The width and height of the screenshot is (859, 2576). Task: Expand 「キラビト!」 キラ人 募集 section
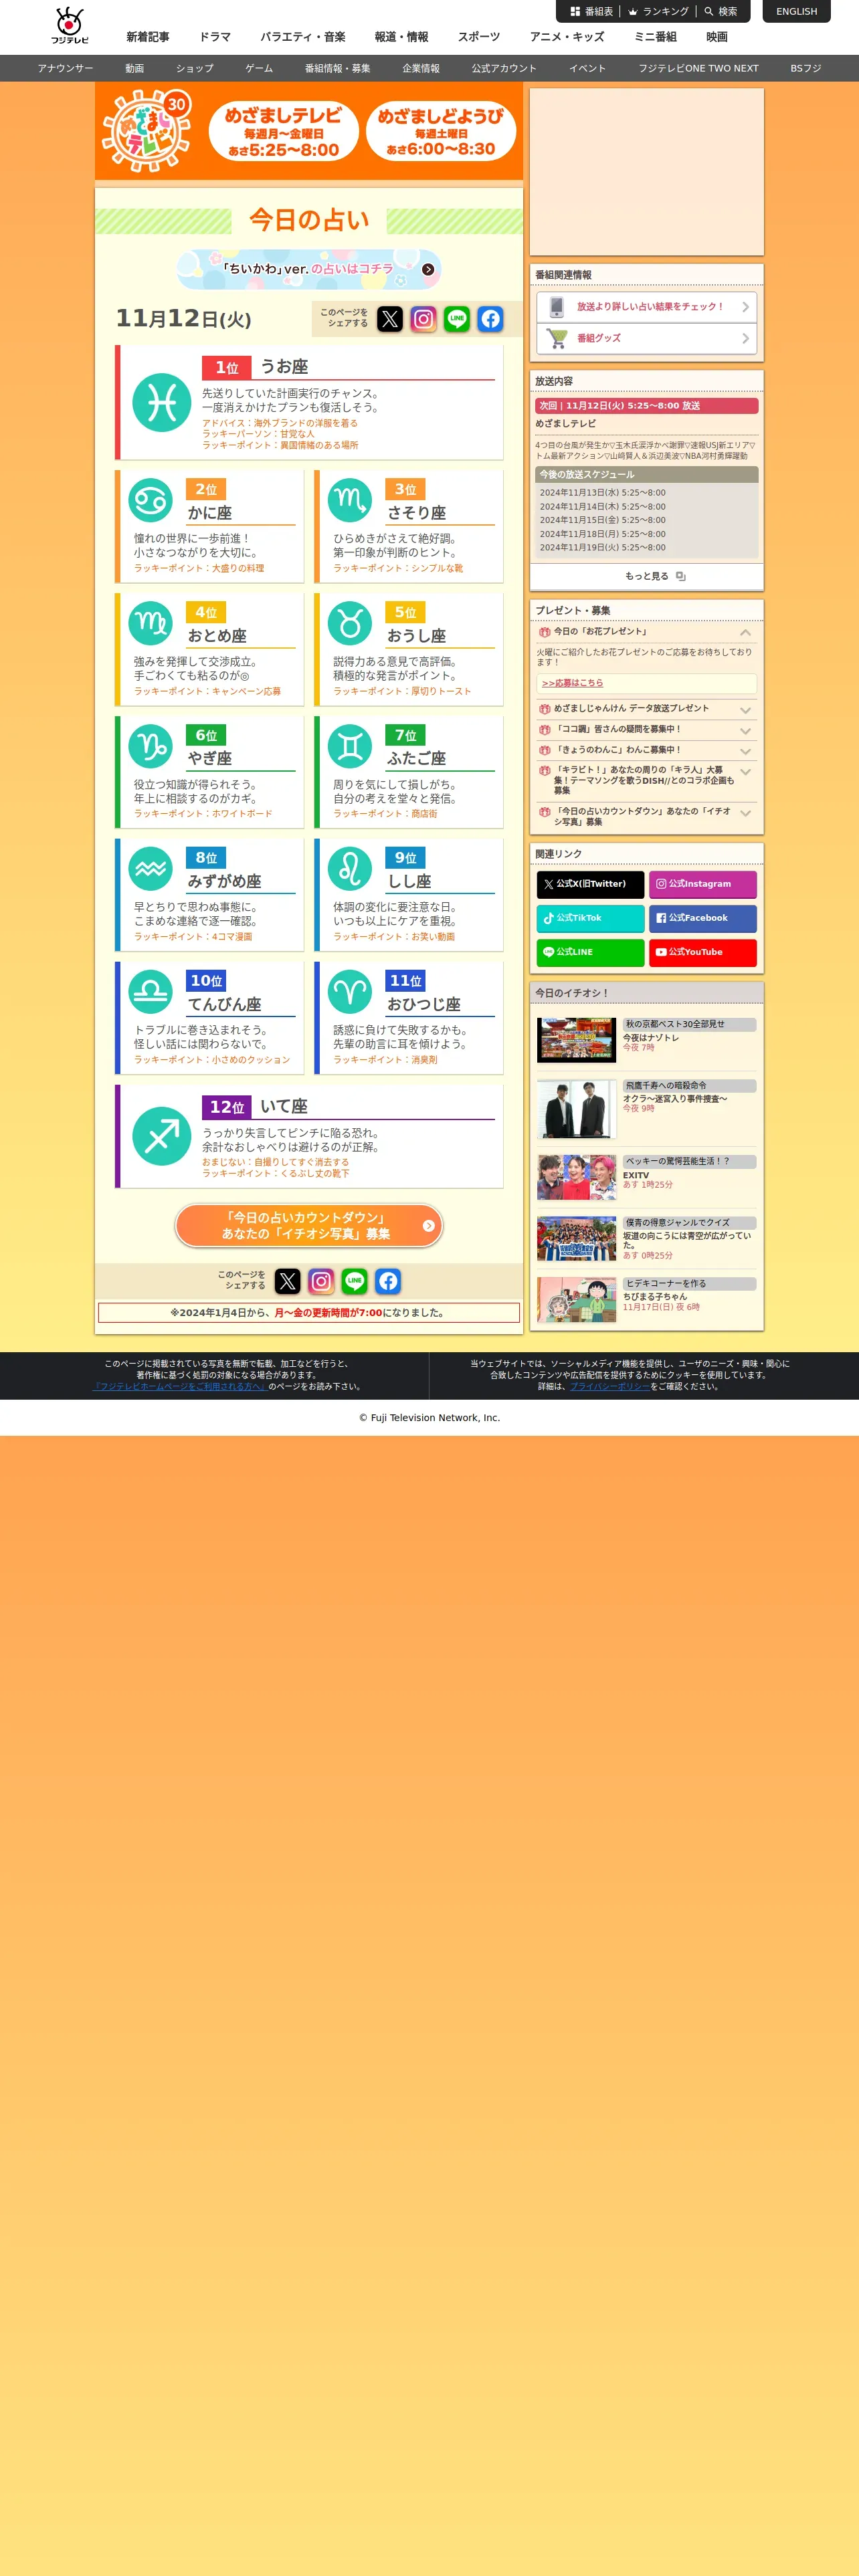point(745,772)
